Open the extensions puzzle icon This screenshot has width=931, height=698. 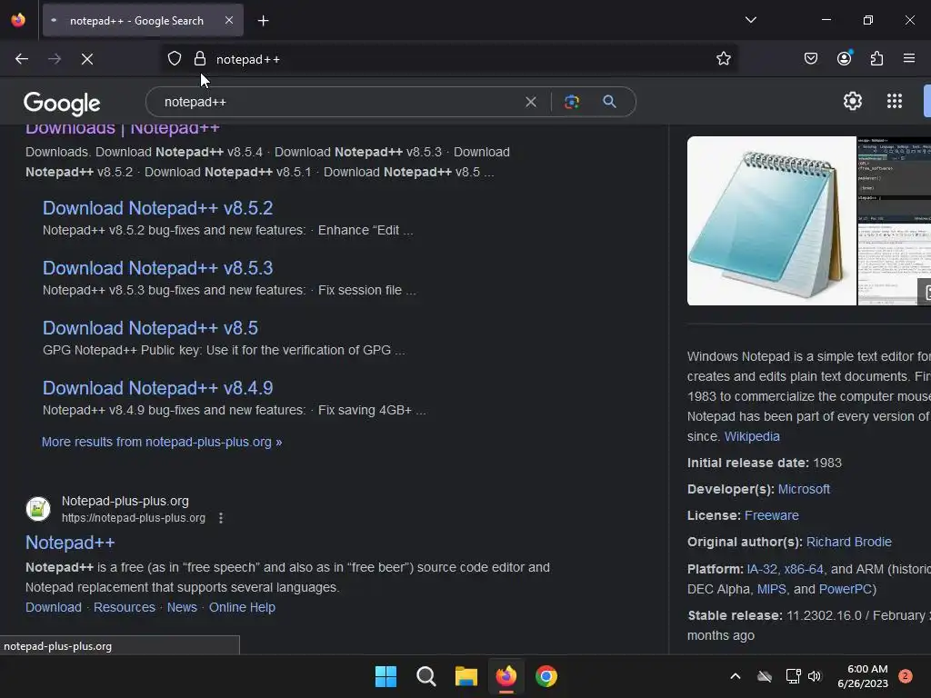pos(876,58)
